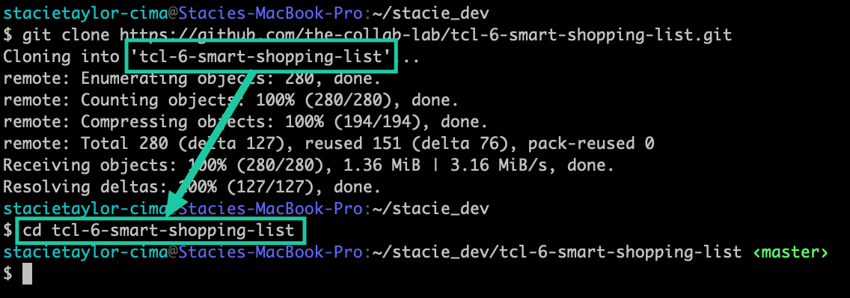Click the GitHub clone URL in command
The image size is (850, 298).
pos(425,36)
